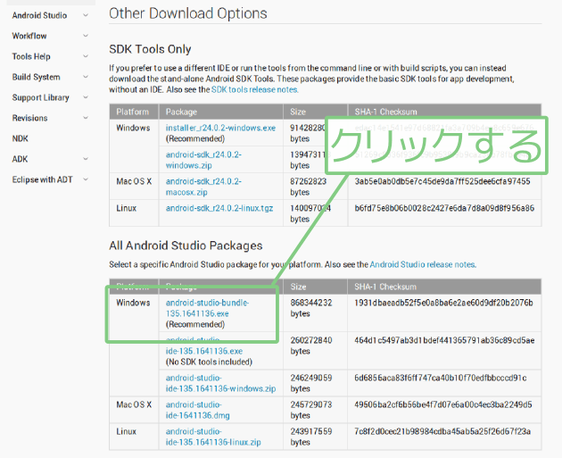Open the Workflow sidebar section
Image resolution: width=562 pixels, height=458 pixels.
(29, 36)
